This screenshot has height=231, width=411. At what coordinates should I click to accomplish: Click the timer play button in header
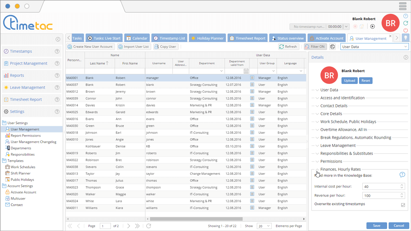click(x=372, y=26)
